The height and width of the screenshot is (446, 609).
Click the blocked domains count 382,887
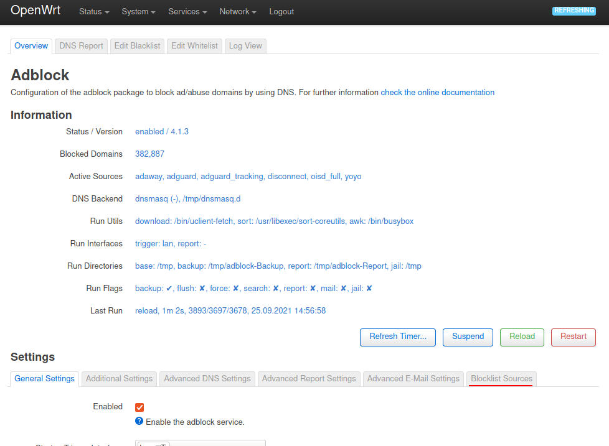149,154
